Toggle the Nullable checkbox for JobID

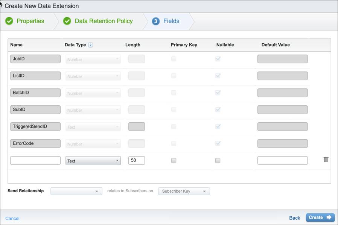[x=218, y=59]
